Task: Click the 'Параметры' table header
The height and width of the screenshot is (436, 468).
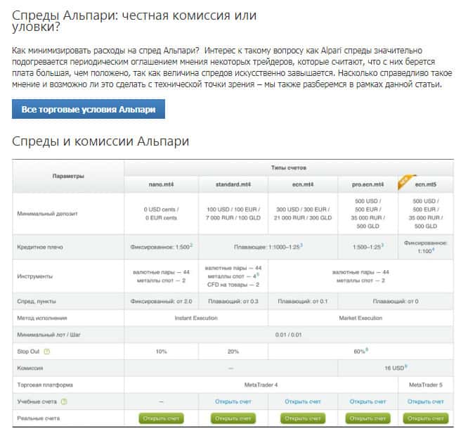Action: [x=68, y=177]
